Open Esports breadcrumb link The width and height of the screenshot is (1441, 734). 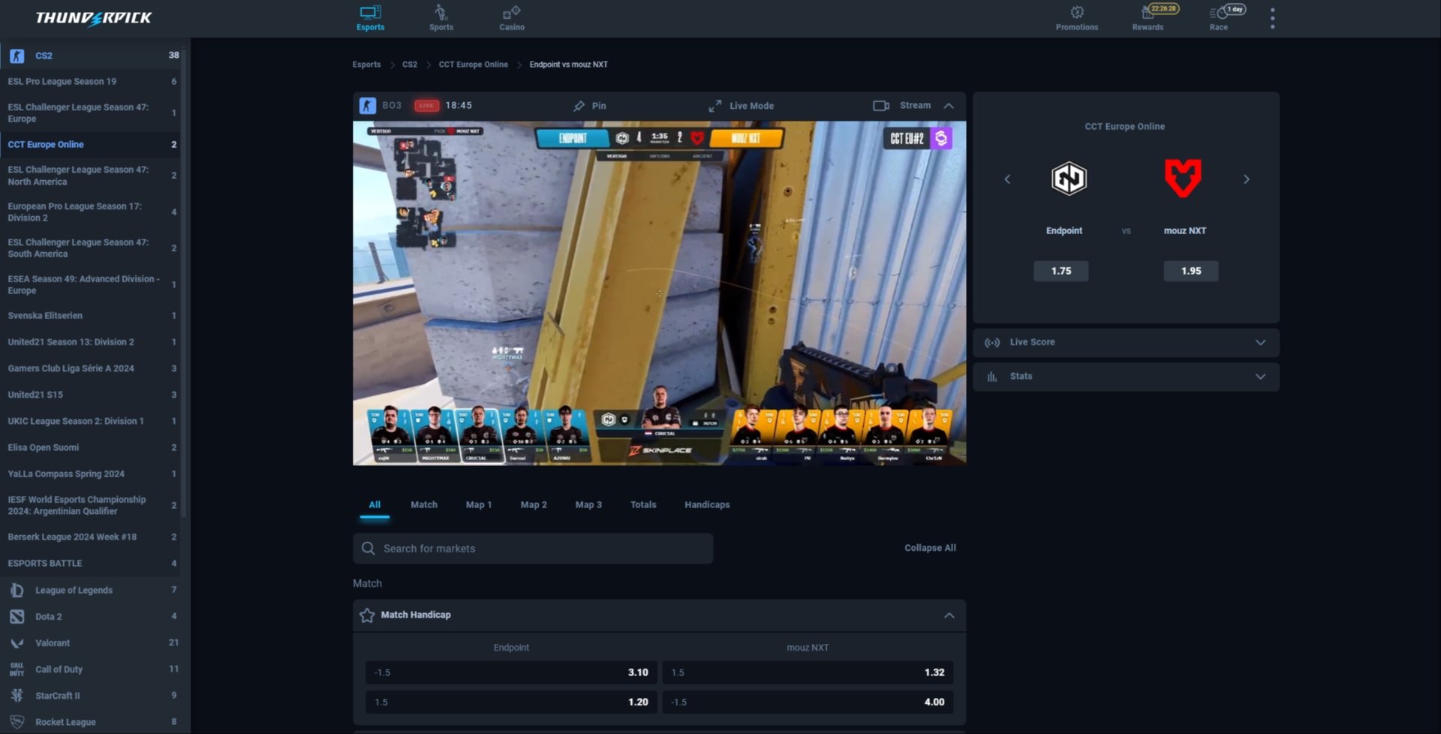366,65
